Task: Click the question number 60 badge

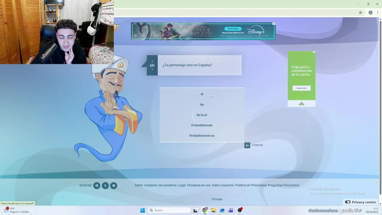Action: click(x=152, y=65)
